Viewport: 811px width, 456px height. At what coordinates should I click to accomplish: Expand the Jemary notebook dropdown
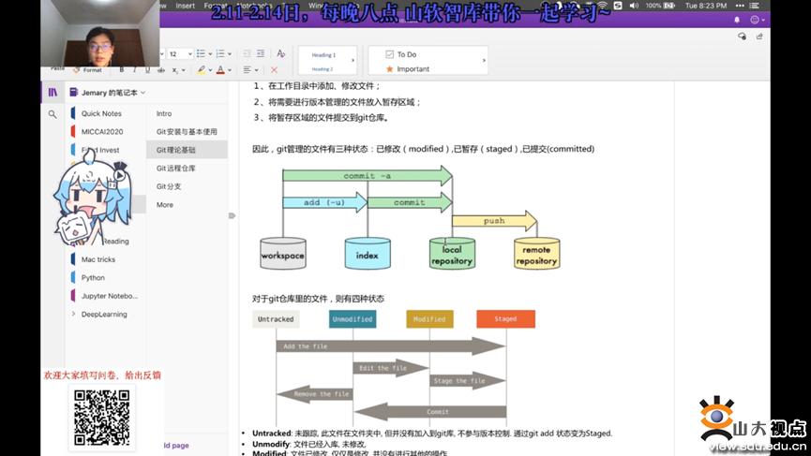[x=143, y=93]
